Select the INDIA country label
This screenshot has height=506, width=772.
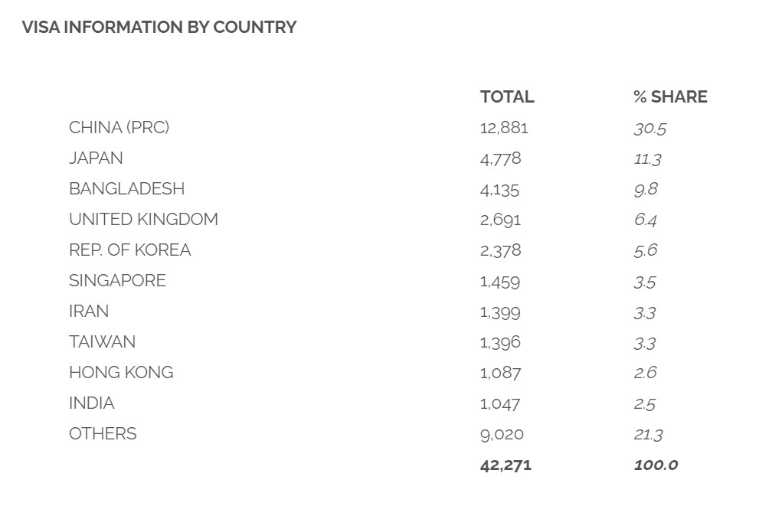coord(92,403)
